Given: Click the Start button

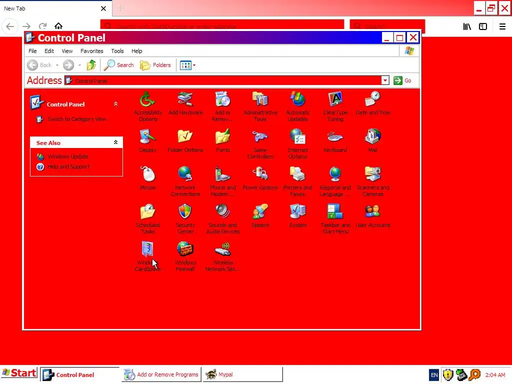Looking at the screenshot, I should [x=19, y=373].
